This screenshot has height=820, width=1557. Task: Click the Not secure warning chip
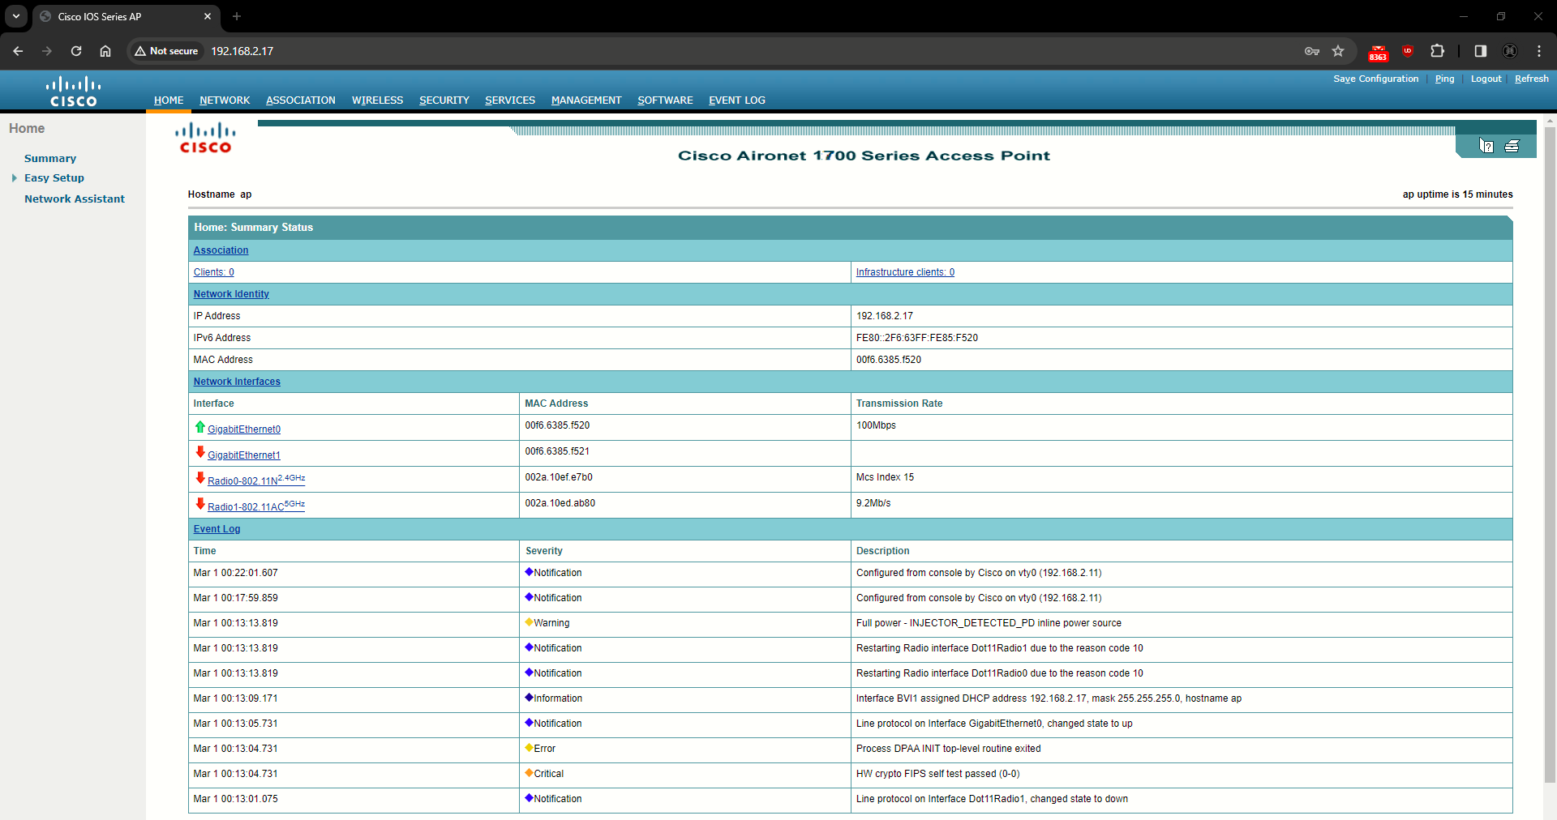click(167, 51)
